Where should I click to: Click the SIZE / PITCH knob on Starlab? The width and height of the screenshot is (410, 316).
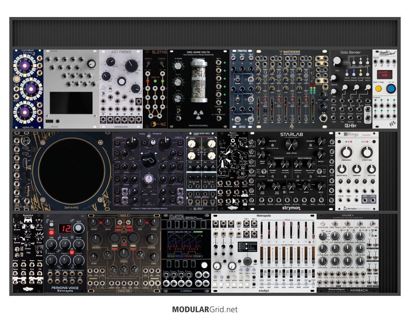(291, 144)
